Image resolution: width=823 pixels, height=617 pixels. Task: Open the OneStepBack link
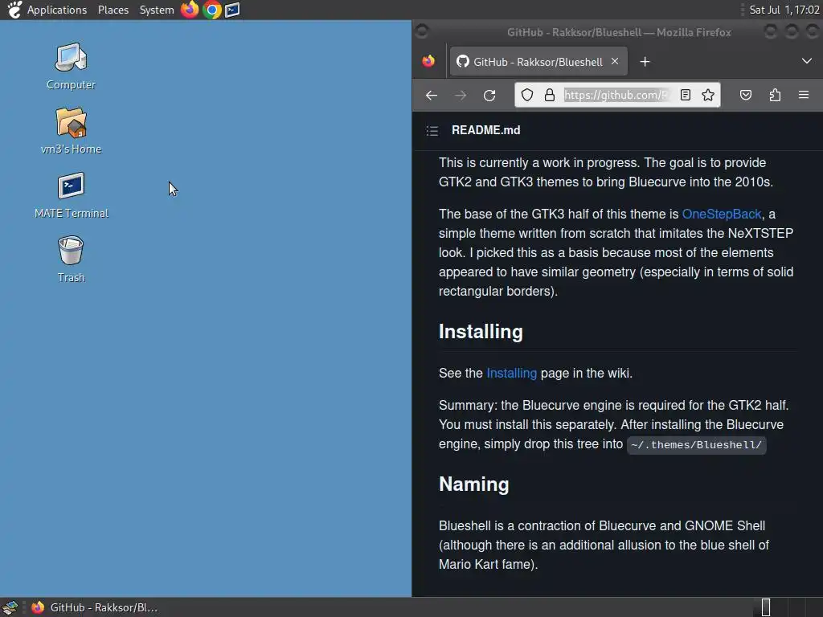click(721, 214)
